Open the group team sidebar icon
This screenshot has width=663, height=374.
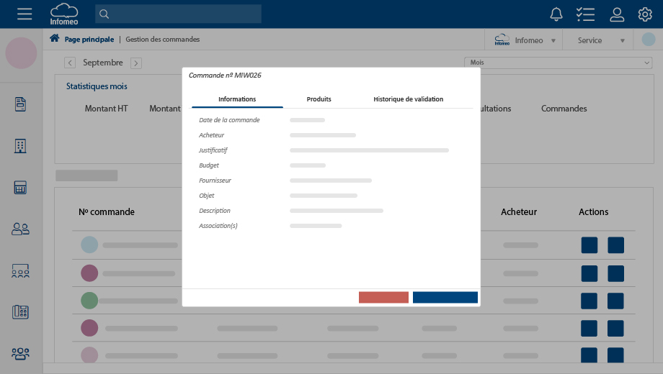point(20,353)
